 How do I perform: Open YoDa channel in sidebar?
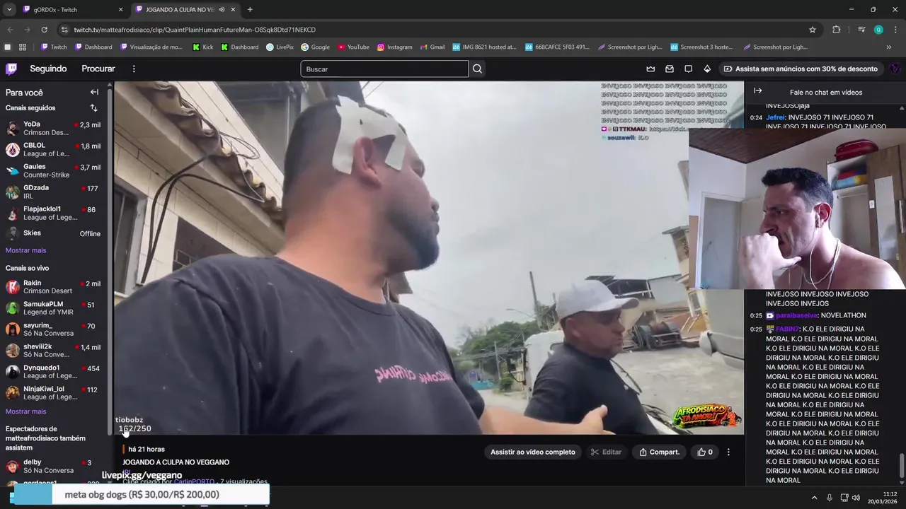[x=54, y=128]
